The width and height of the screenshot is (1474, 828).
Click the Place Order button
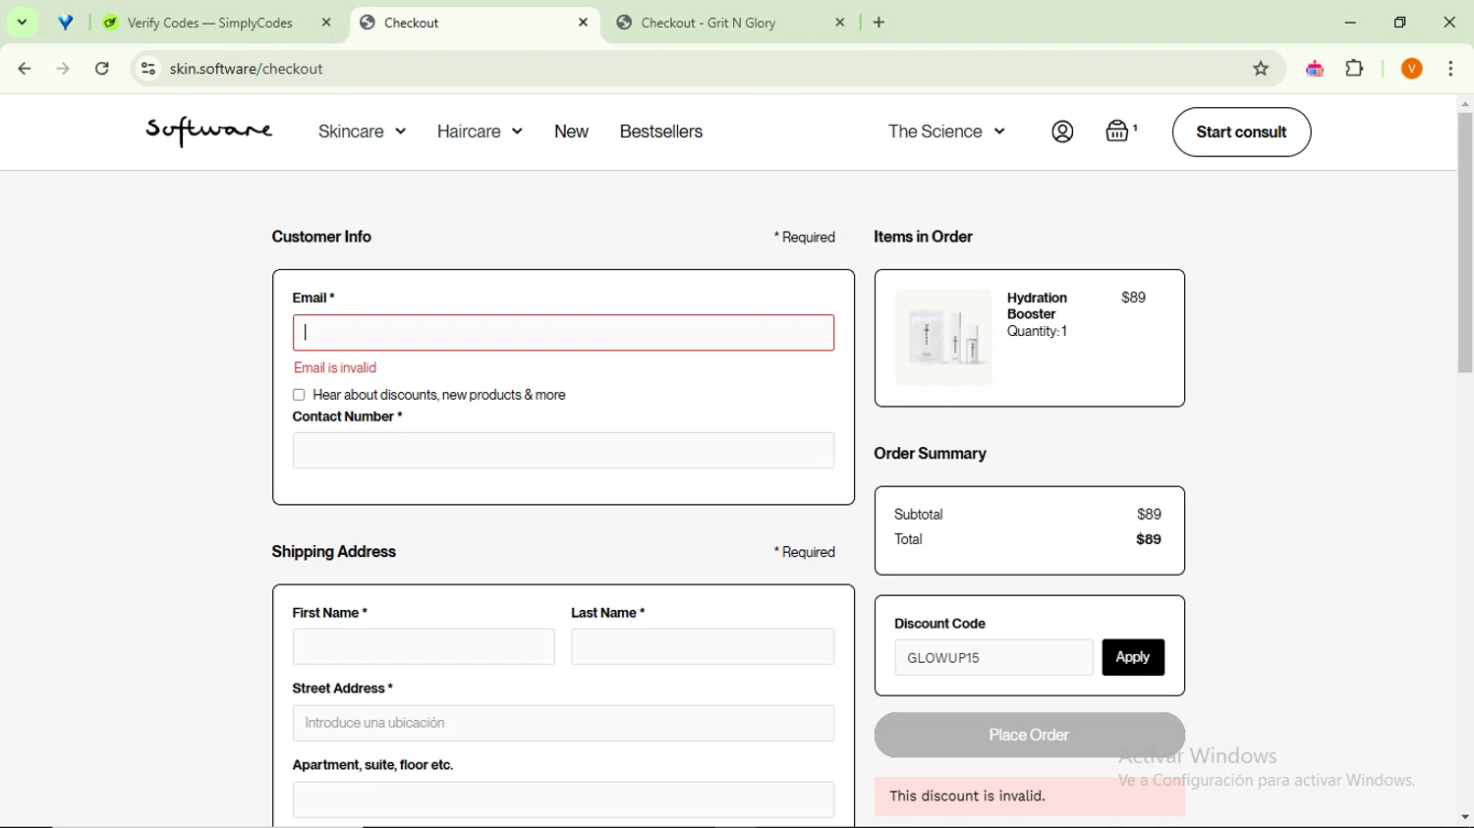[1029, 735]
